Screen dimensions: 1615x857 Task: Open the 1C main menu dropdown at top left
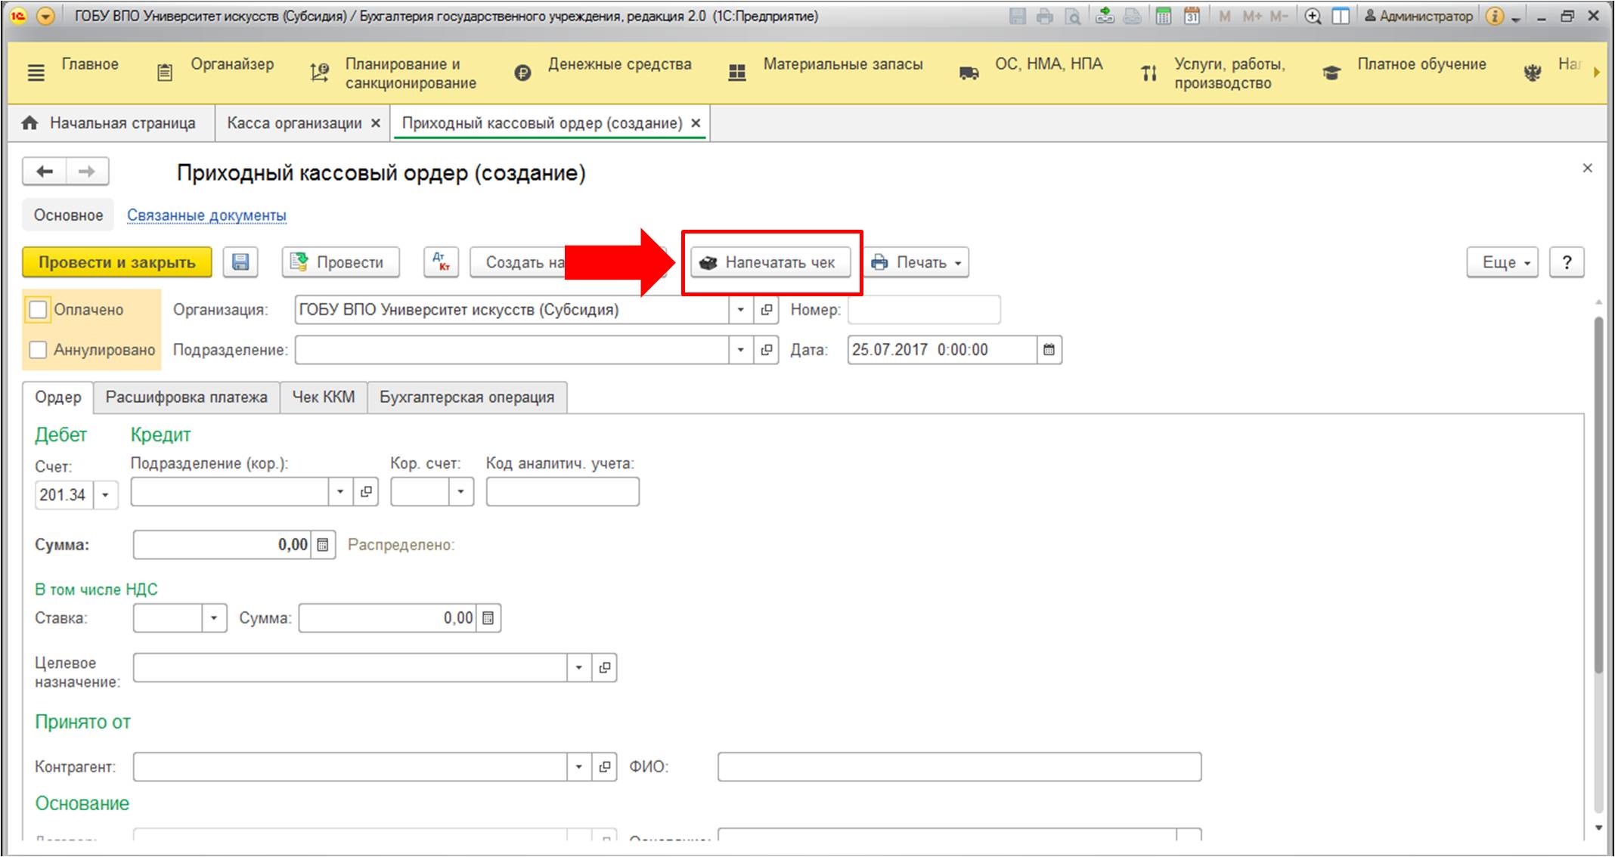coord(45,16)
